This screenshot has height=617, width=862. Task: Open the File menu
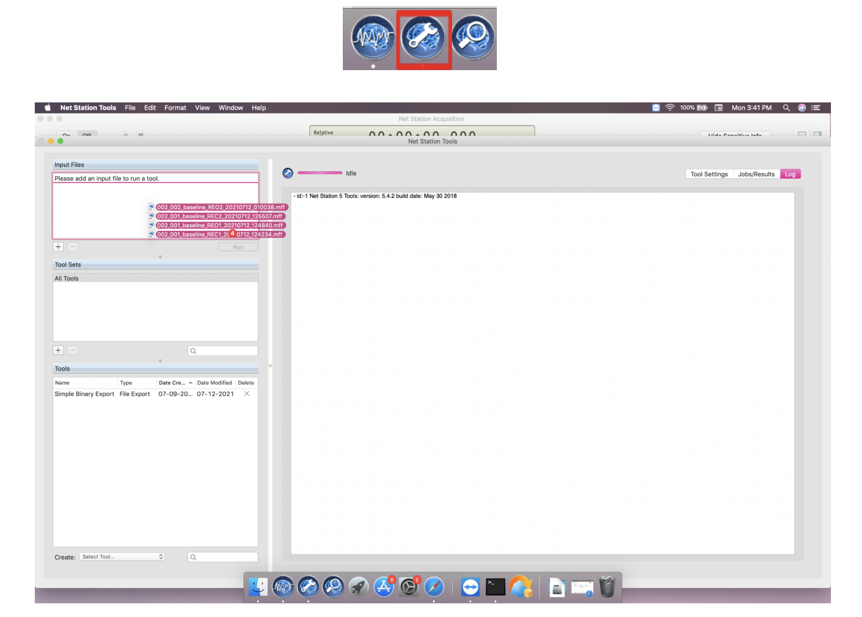click(x=130, y=107)
